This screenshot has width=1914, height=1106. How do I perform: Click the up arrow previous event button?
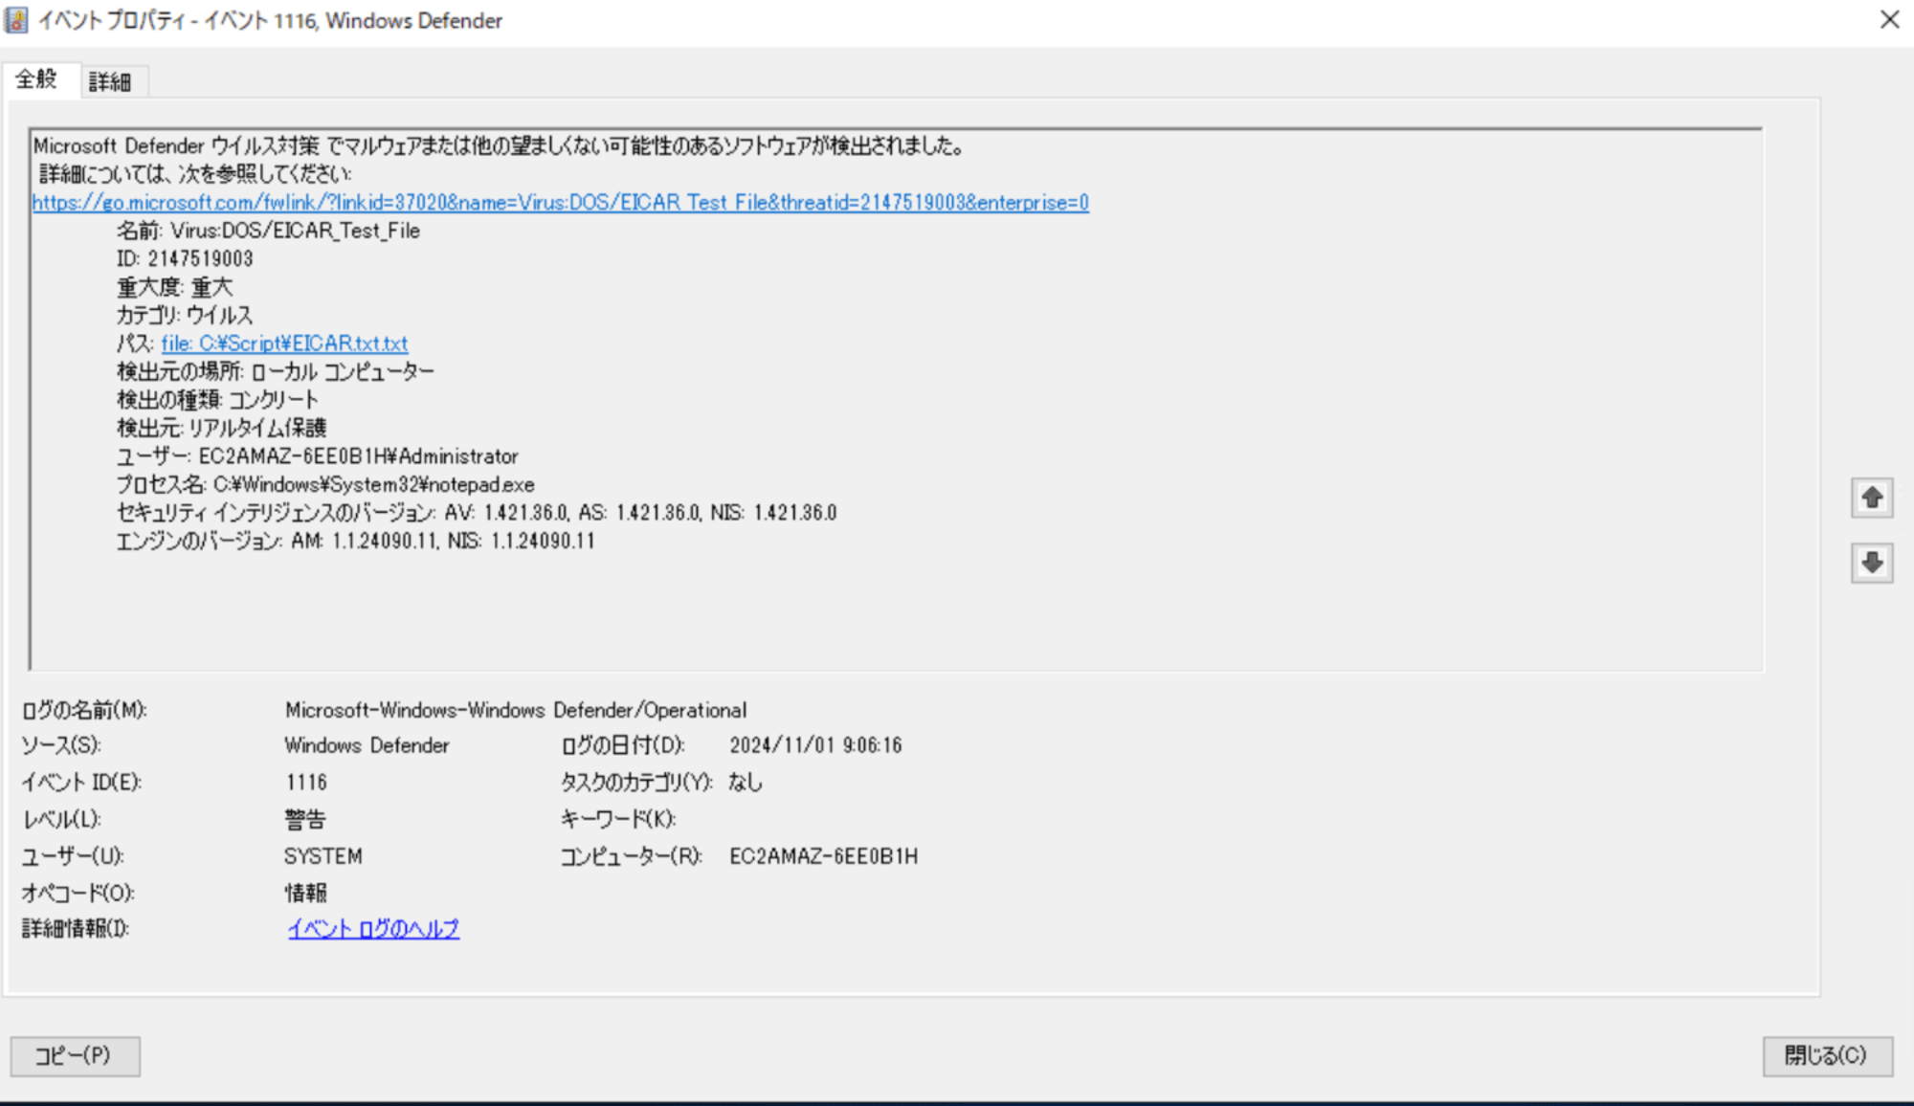pyautogui.click(x=1872, y=498)
